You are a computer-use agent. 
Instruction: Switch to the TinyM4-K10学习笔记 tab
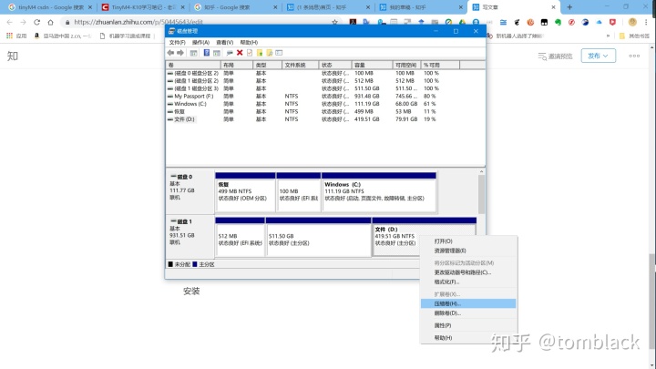pos(143,7)
